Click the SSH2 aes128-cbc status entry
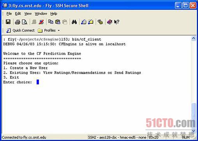 point(117,137)
